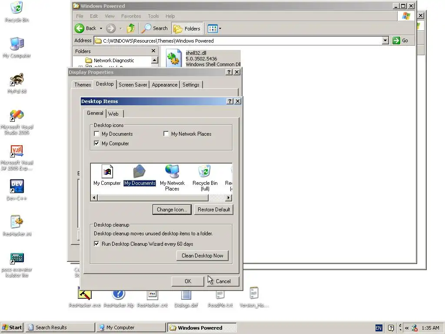445x334 pixels.
Task: Click the Go button beside address bar
Action: [x=400, y=40]
